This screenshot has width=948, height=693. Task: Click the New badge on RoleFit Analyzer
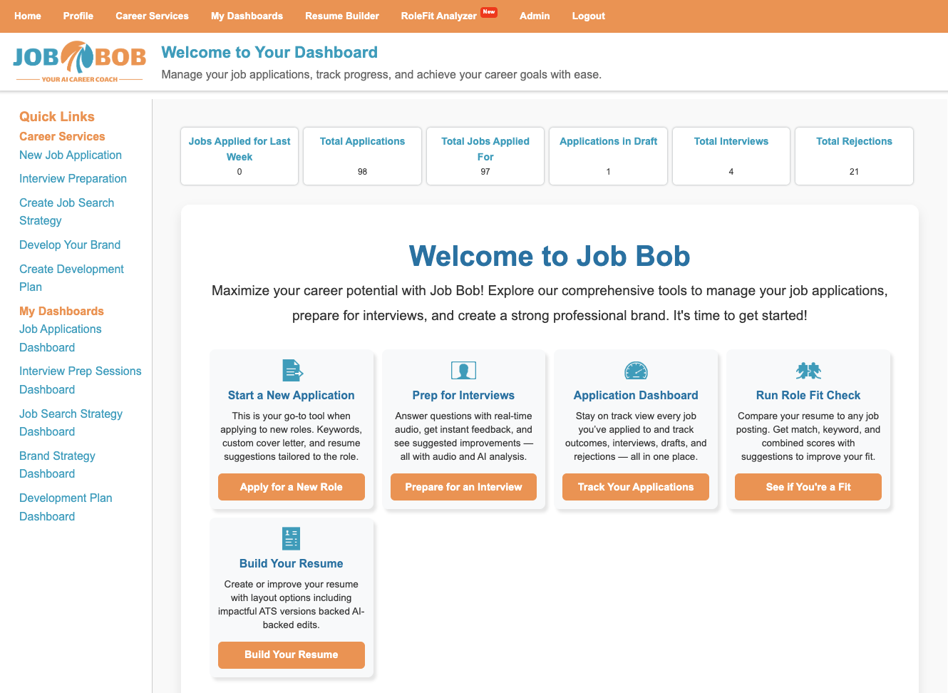pyautogui.click(x=489, y=11)
